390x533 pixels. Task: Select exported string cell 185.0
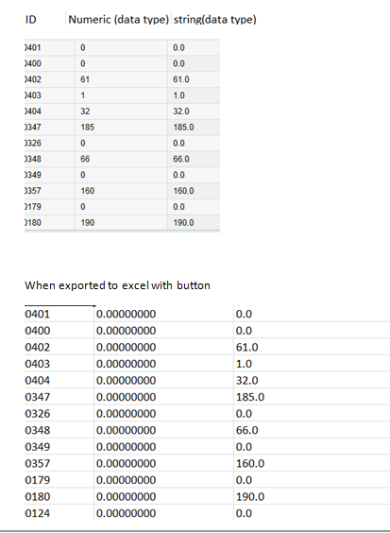point(250,397)
